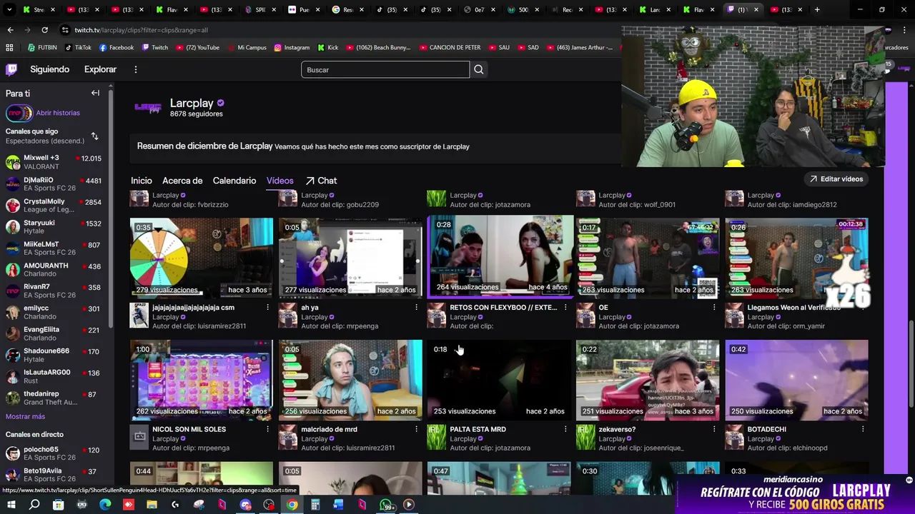The width and height of the screenshot is (915, 514).
Task: Open the channel Chat link
Action: click(321, 181)
